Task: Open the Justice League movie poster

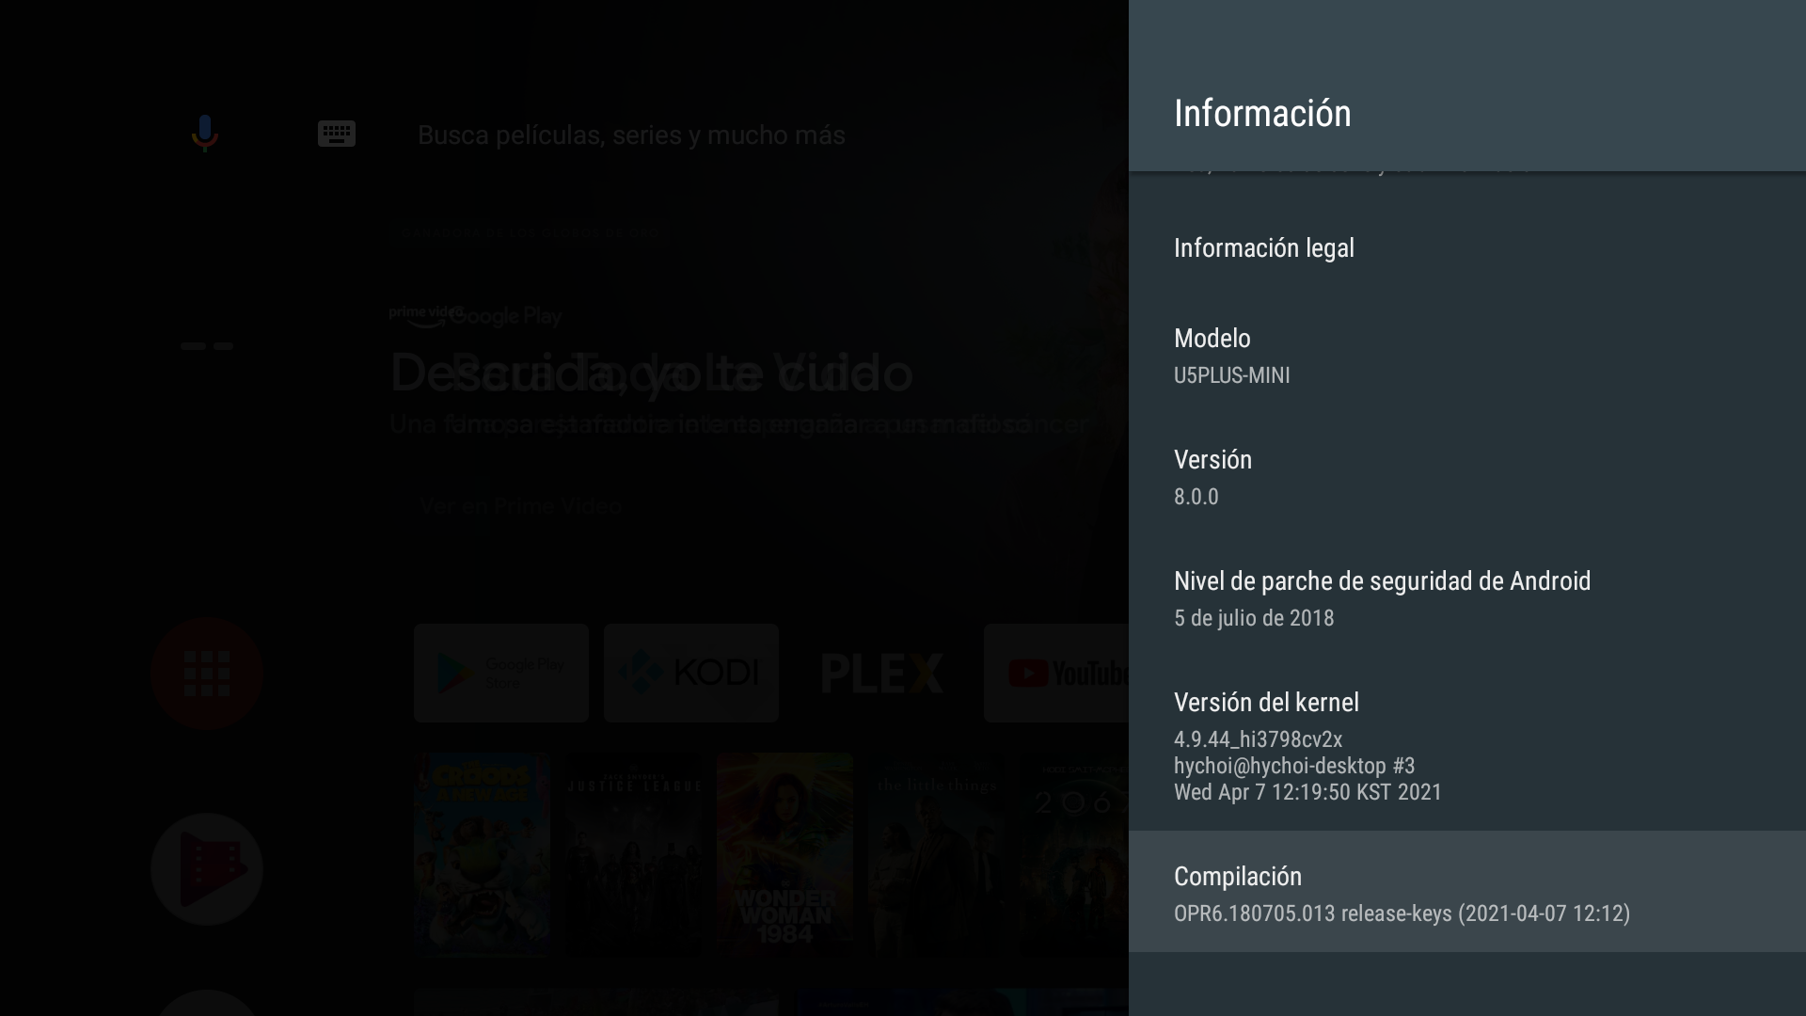Action: 633,852
